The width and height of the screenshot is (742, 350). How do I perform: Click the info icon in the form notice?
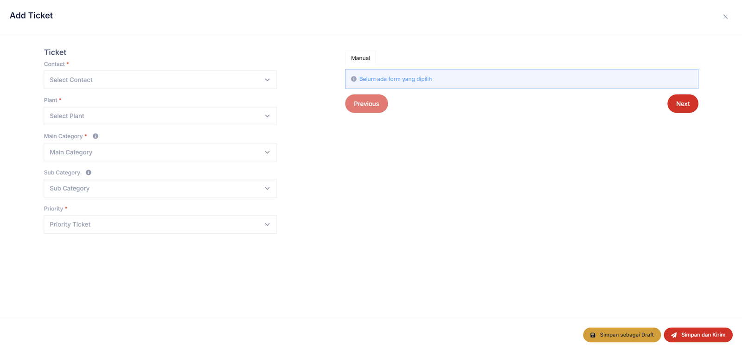click(354, 79)
